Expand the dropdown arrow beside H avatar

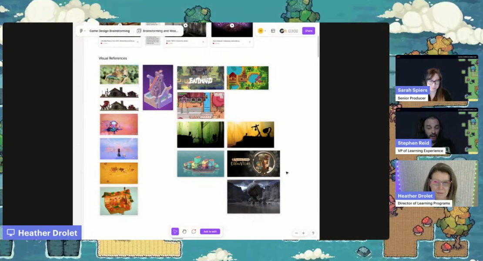265,31
